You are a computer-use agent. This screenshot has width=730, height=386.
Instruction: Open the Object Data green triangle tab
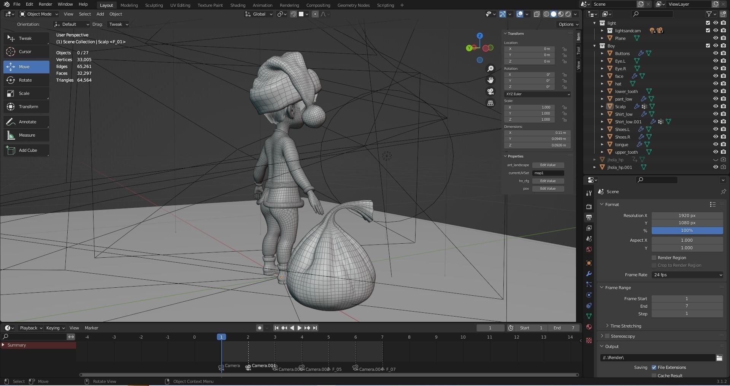(589, 316)
